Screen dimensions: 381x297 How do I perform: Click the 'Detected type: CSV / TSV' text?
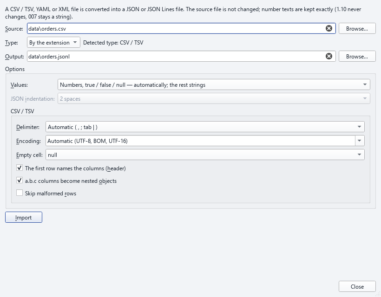pos(113,43)
